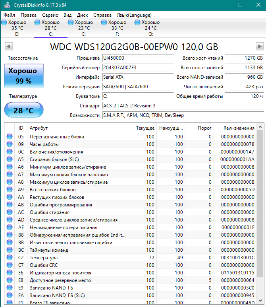This screenshot has height=307, width=266.
Task: Click the Стандарт field ACS-2 Revision 3
Action: click(x=183, y=106)
